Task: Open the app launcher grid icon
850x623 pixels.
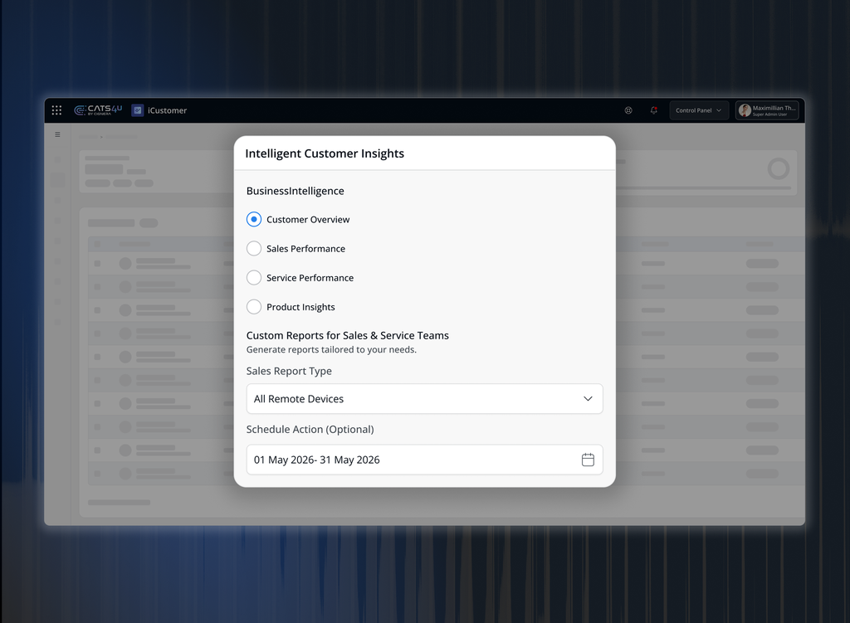Action: (x=56, y=110)
